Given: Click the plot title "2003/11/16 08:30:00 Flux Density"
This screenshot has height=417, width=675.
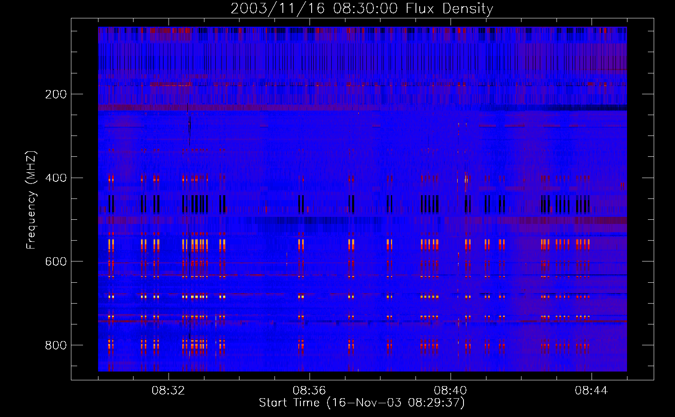Looking at the screenshot, I should pos(362,8).
